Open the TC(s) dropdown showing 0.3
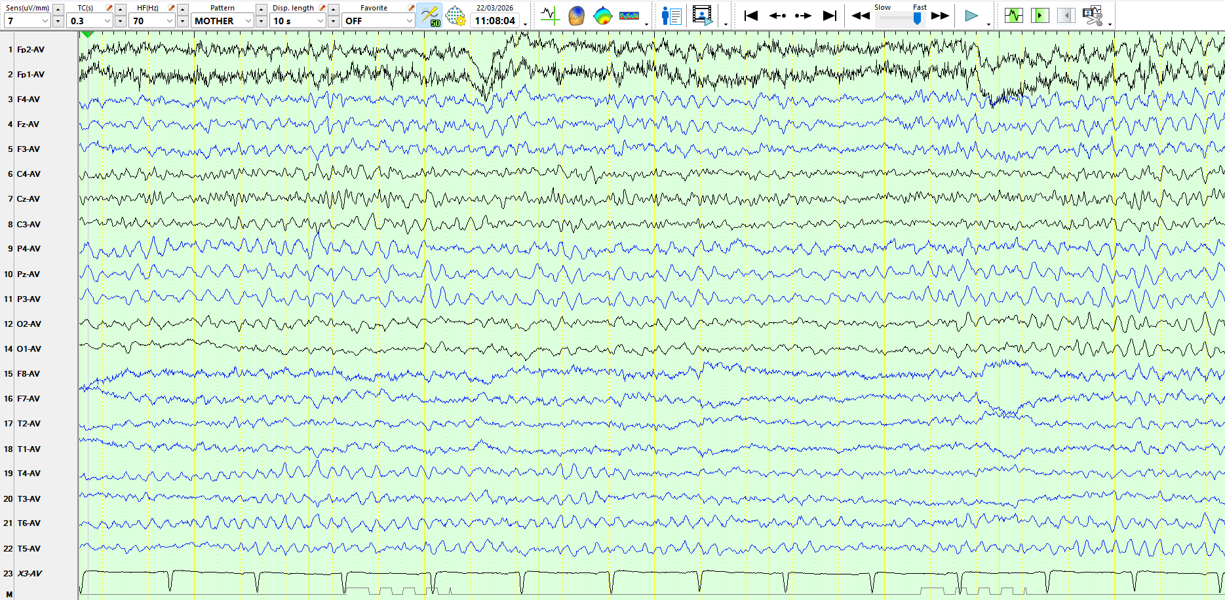Image resolution: width=1225 pixels, height=600 pixels. coord(90,21)
